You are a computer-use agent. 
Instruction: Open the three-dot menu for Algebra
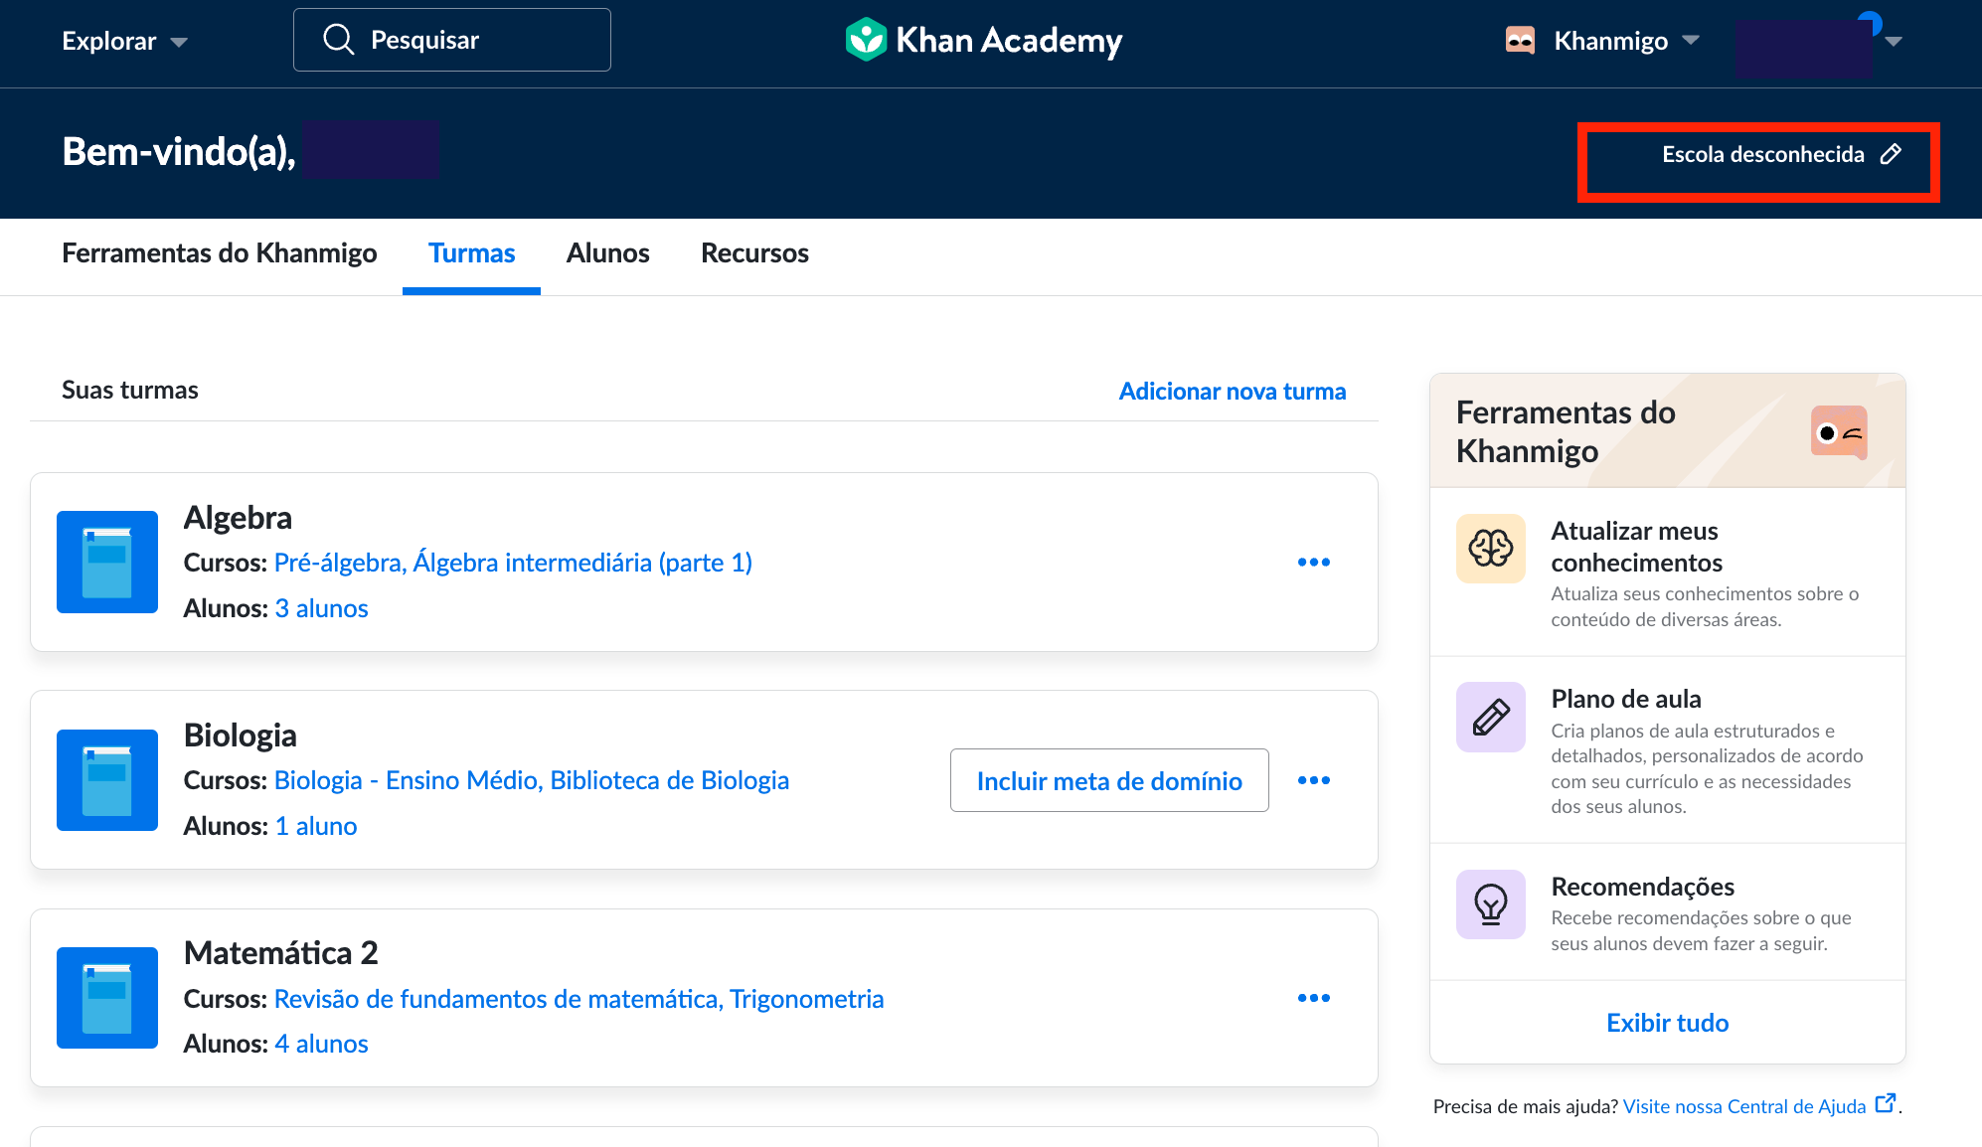pos(1314,563)
